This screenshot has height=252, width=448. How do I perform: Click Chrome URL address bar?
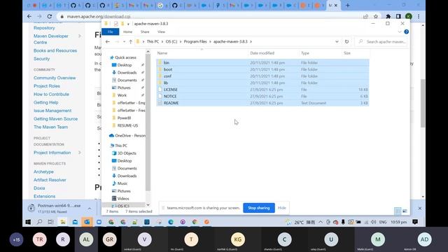[209, 17]
